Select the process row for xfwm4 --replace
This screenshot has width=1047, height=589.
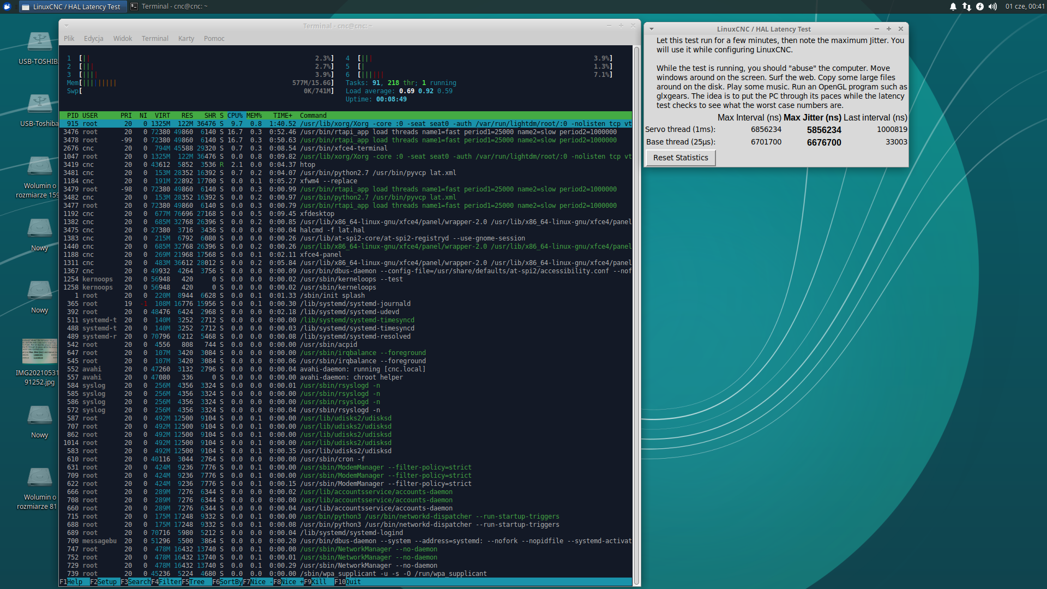click(346, 181)
